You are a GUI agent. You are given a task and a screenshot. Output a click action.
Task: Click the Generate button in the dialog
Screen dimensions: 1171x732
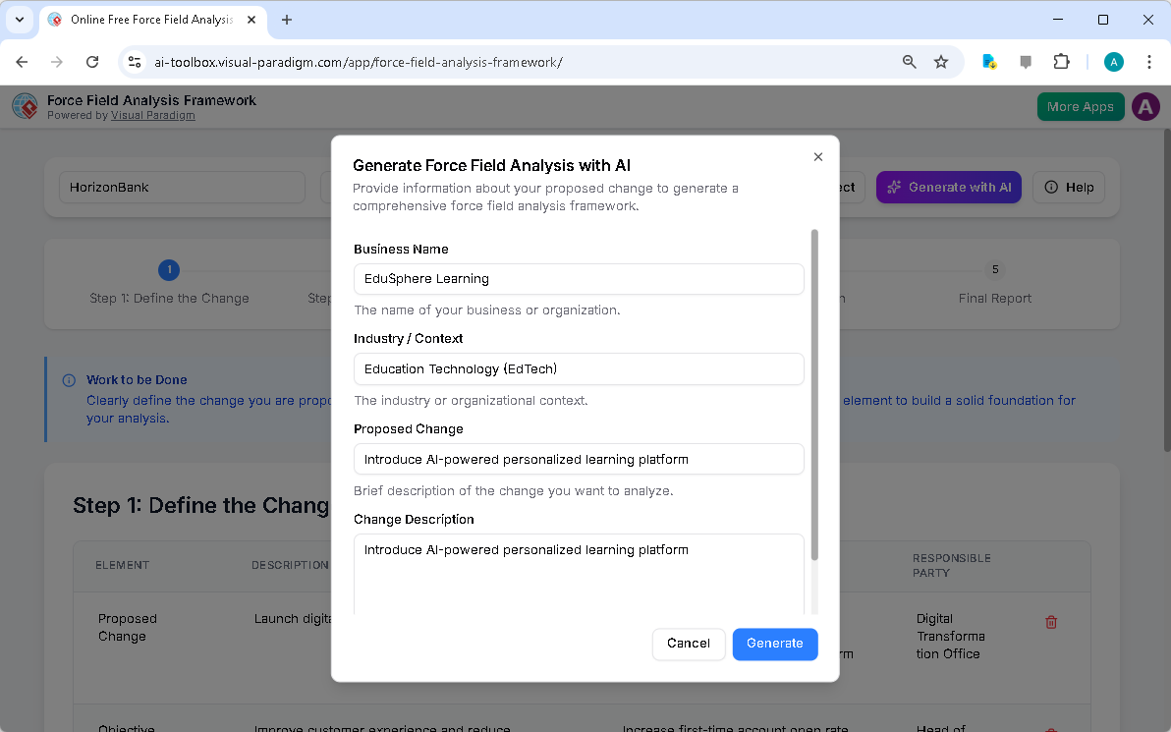tap(774, 644)
